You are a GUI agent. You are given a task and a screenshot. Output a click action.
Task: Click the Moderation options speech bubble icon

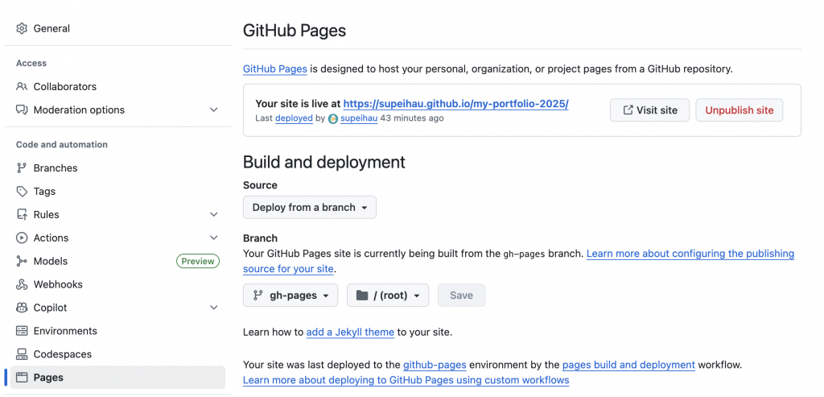click(x=22, y=110)
